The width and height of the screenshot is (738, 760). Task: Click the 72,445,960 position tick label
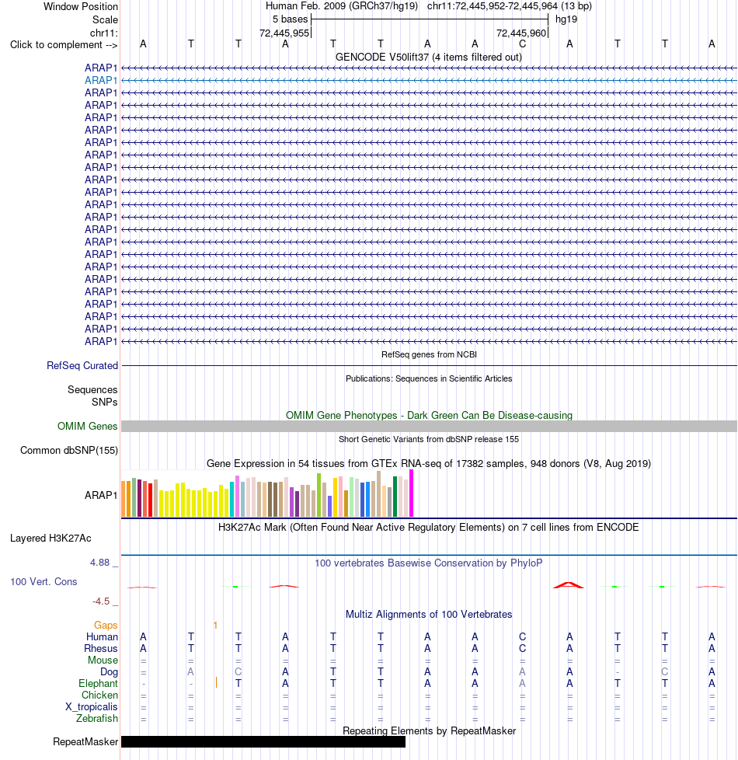(521, 33)
